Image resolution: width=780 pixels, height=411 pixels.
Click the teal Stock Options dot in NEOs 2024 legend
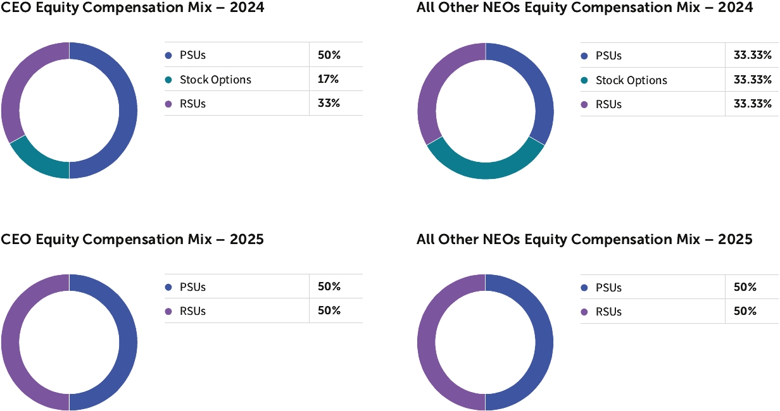(x=584, y=80)
